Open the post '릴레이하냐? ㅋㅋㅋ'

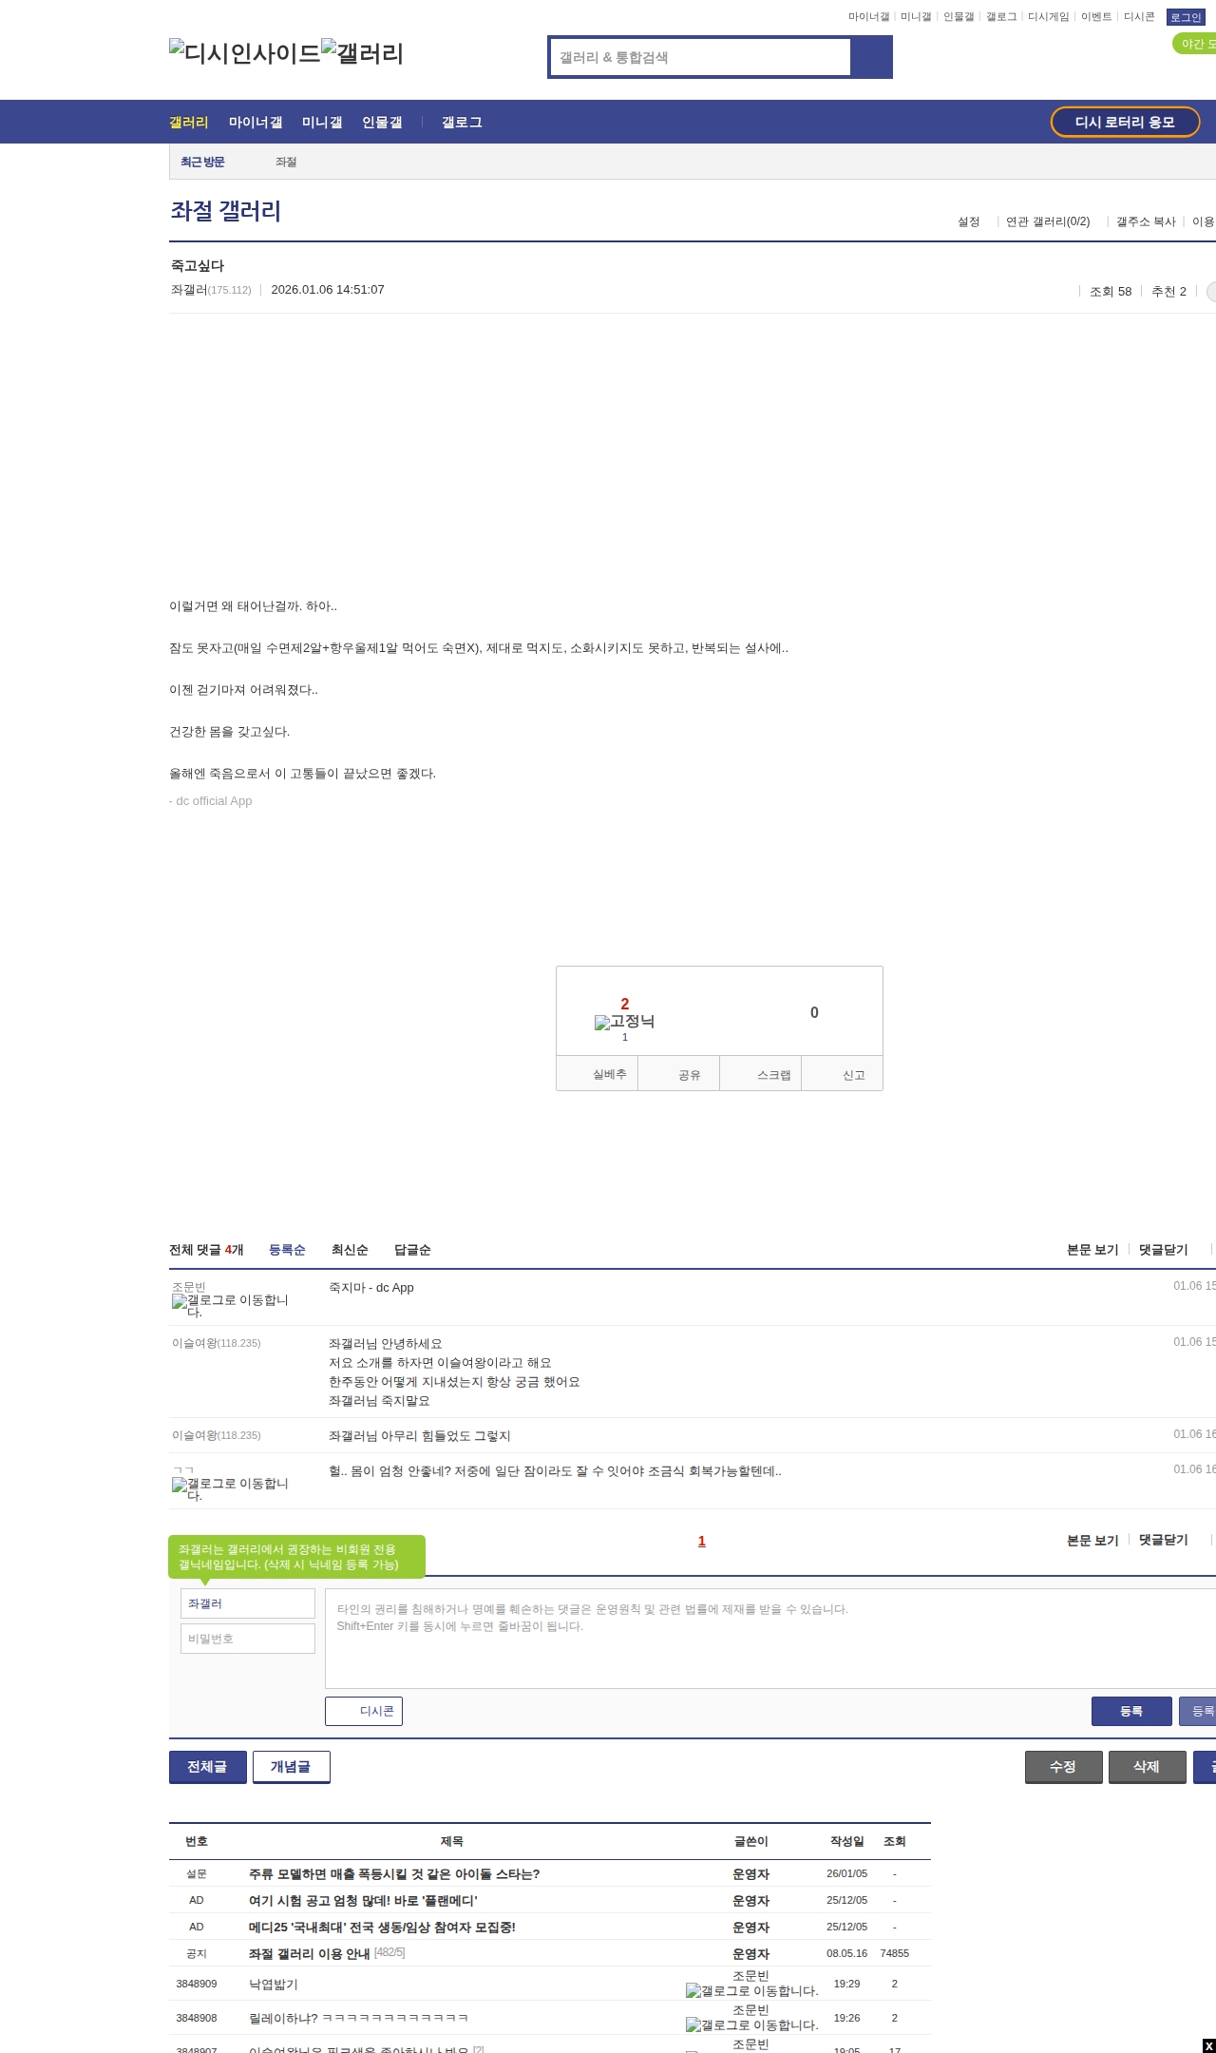[358, 2019]
